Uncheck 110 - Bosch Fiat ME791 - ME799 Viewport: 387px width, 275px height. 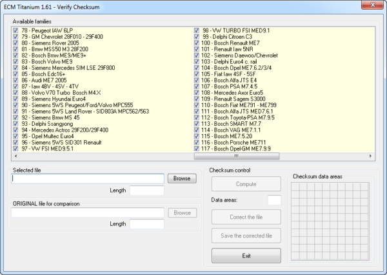click(x=197, y=105)
